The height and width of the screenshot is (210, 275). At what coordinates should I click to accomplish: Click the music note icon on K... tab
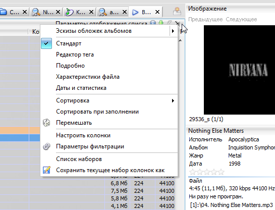[x=69, y=12]
